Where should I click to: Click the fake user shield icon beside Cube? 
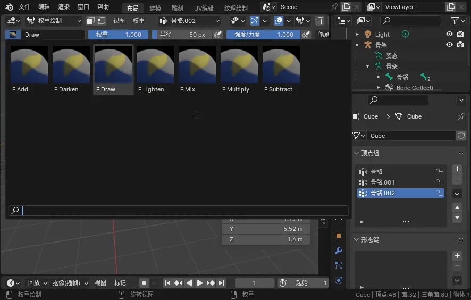coord(461,136)
